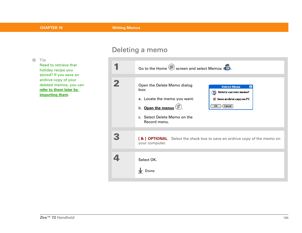The height and width of the screenshot is (233, 302).
Task: Open the 'Open the menus' link
Action: pyautogui.click(x=159, y=108)
